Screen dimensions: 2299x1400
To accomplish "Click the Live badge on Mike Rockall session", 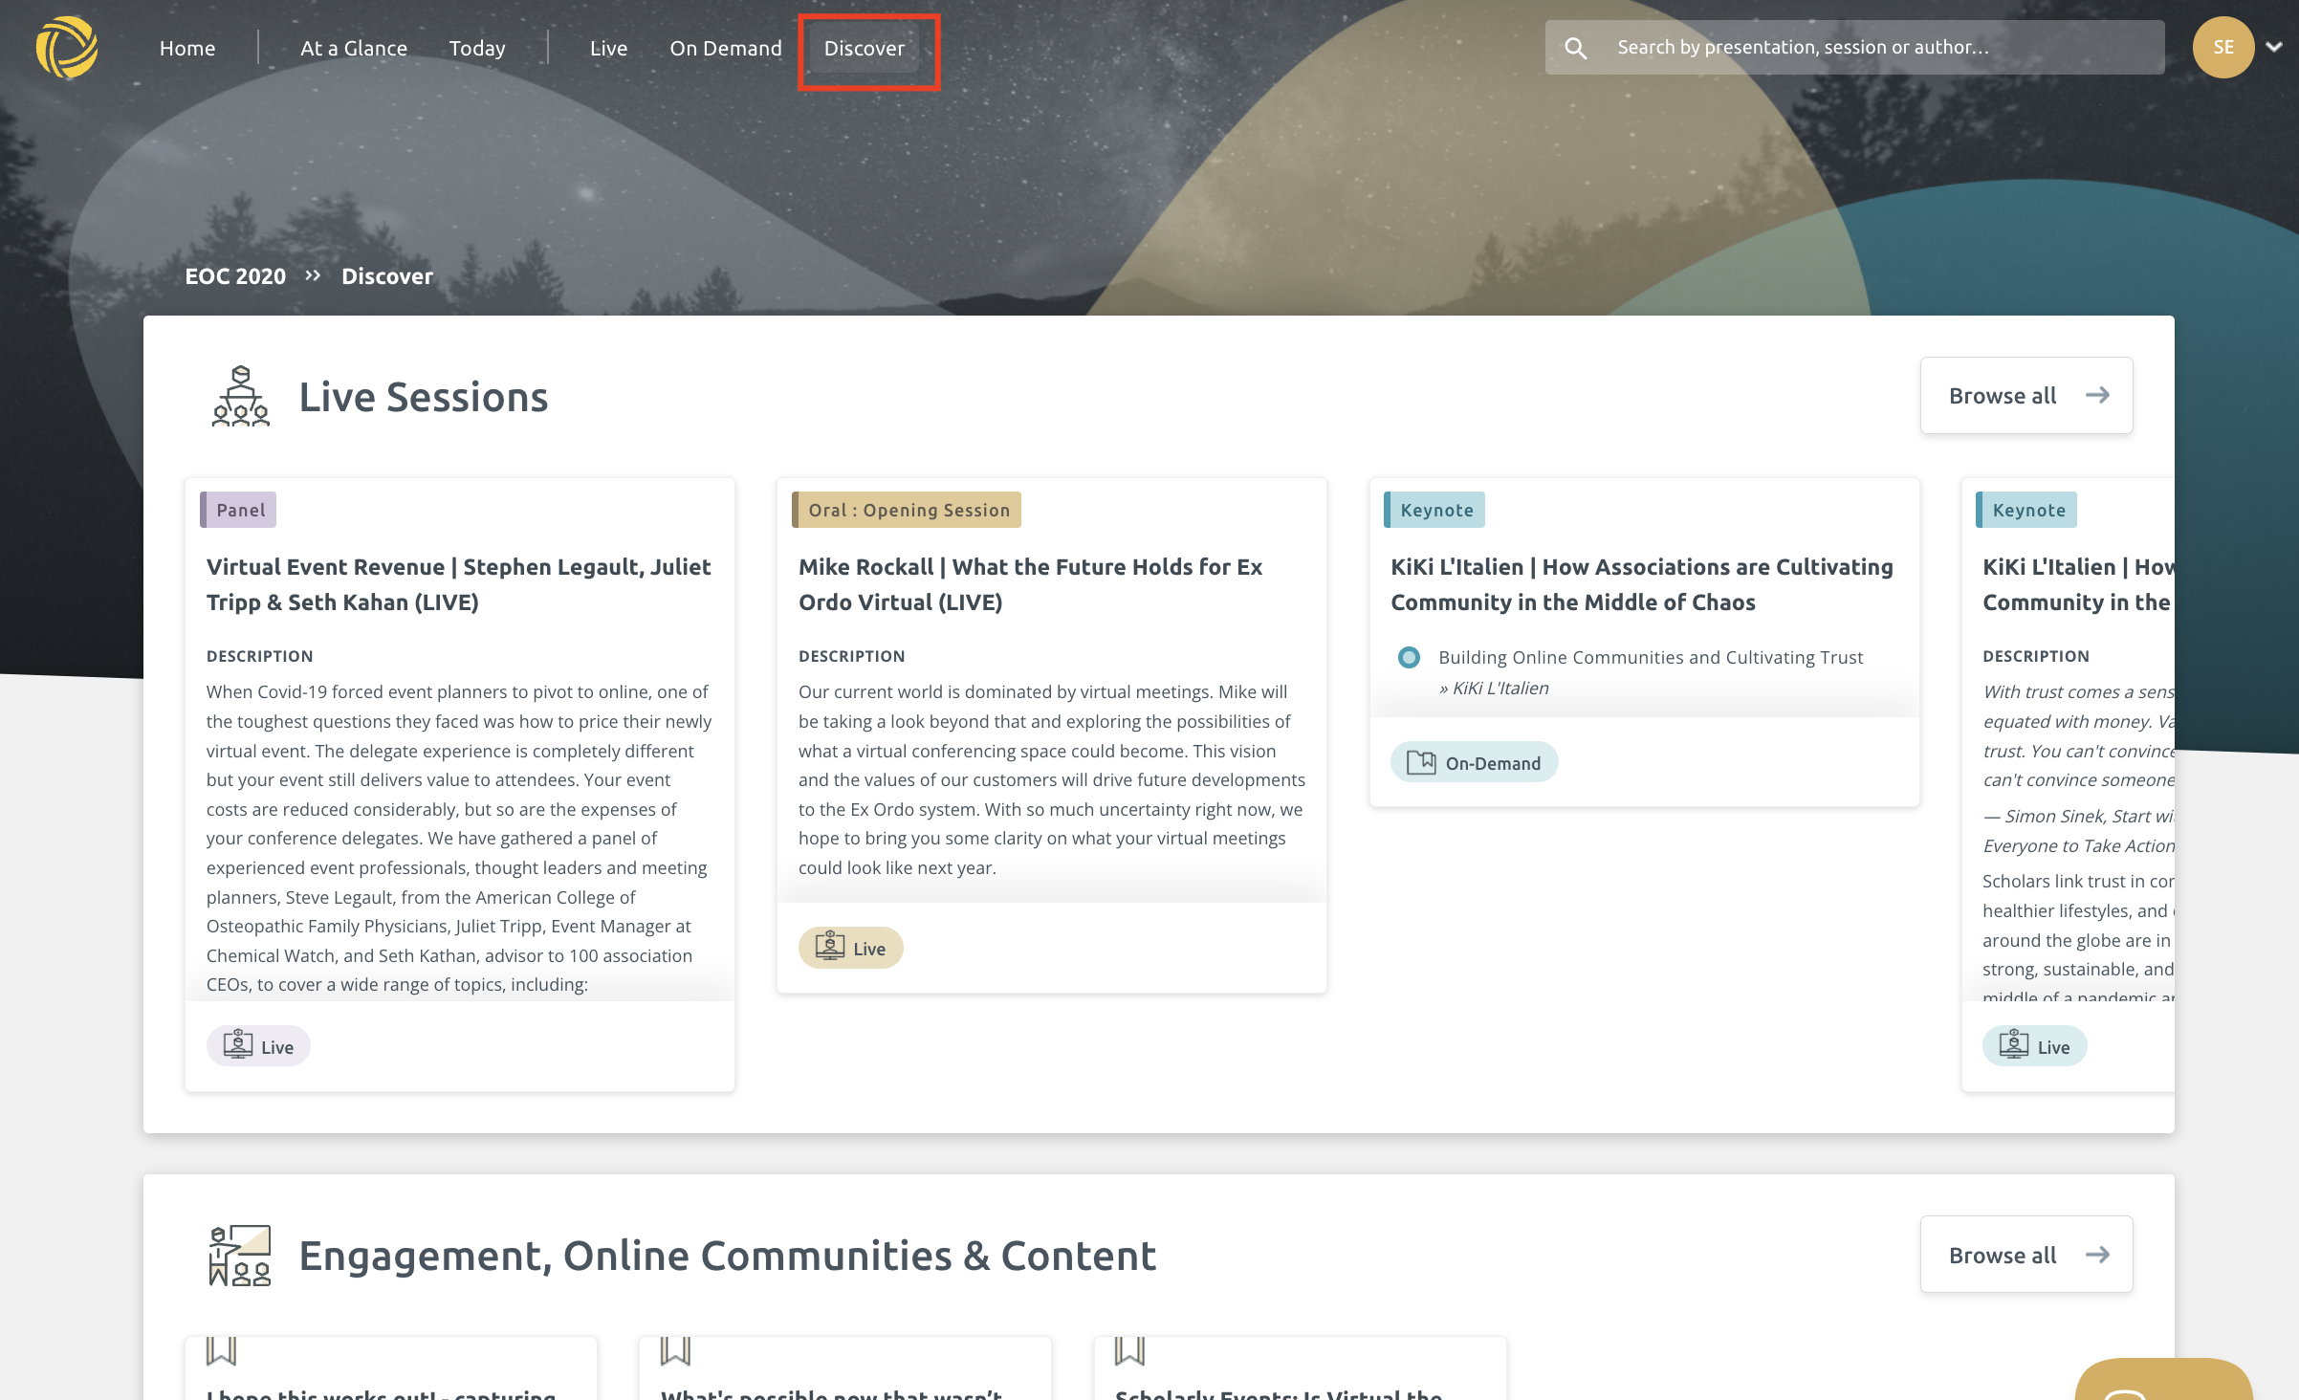I will tap(850, 947).
